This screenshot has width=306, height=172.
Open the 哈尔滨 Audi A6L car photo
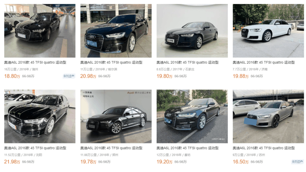click(x=116, y=31)
